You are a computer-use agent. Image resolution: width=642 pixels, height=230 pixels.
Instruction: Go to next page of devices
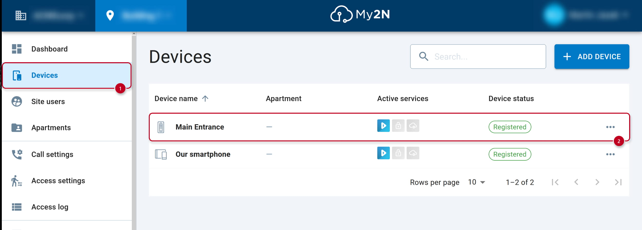(x=597, y=182)
